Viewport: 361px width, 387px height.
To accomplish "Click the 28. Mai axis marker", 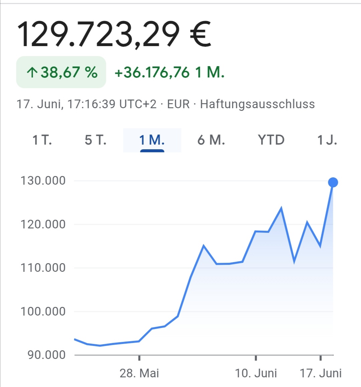I will pos(139,373).
